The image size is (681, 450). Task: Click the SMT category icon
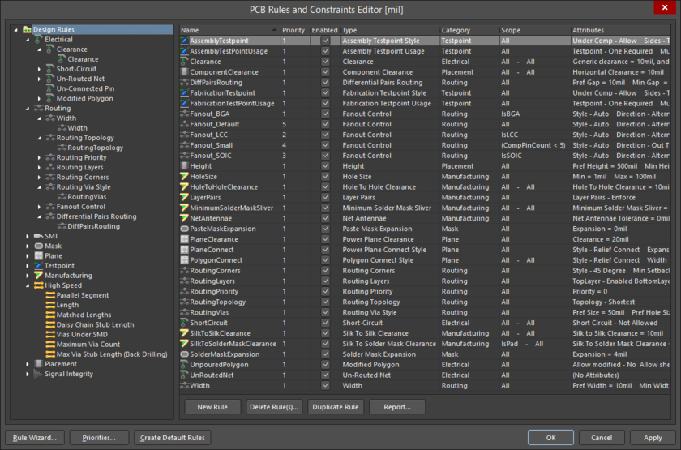click(38, 236)
